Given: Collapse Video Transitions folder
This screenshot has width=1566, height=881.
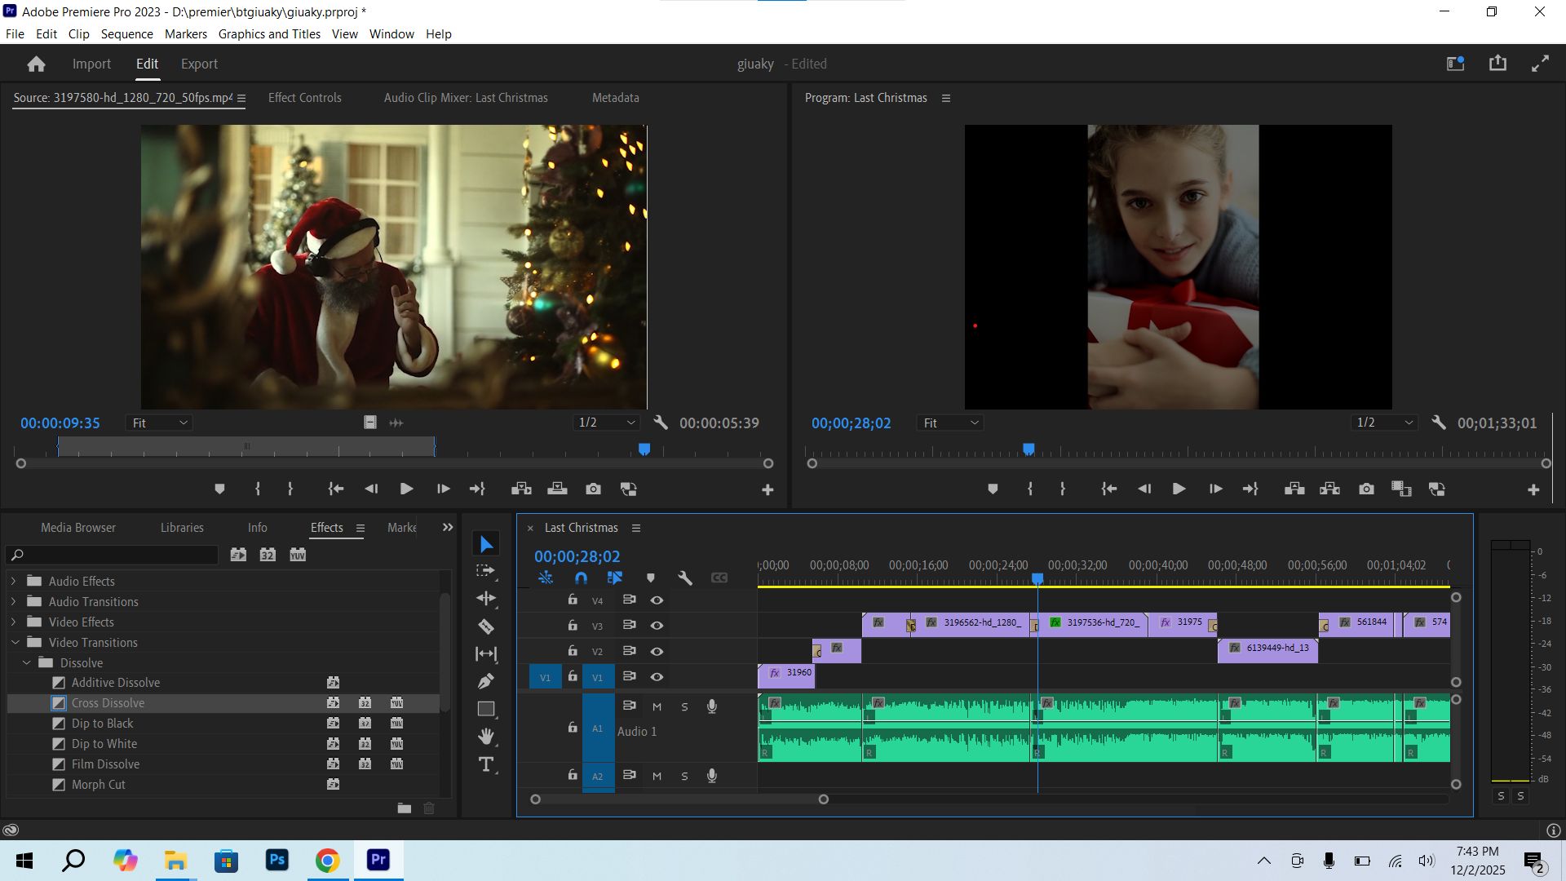Looking at the screenshot, I should [x=14, y=642].
